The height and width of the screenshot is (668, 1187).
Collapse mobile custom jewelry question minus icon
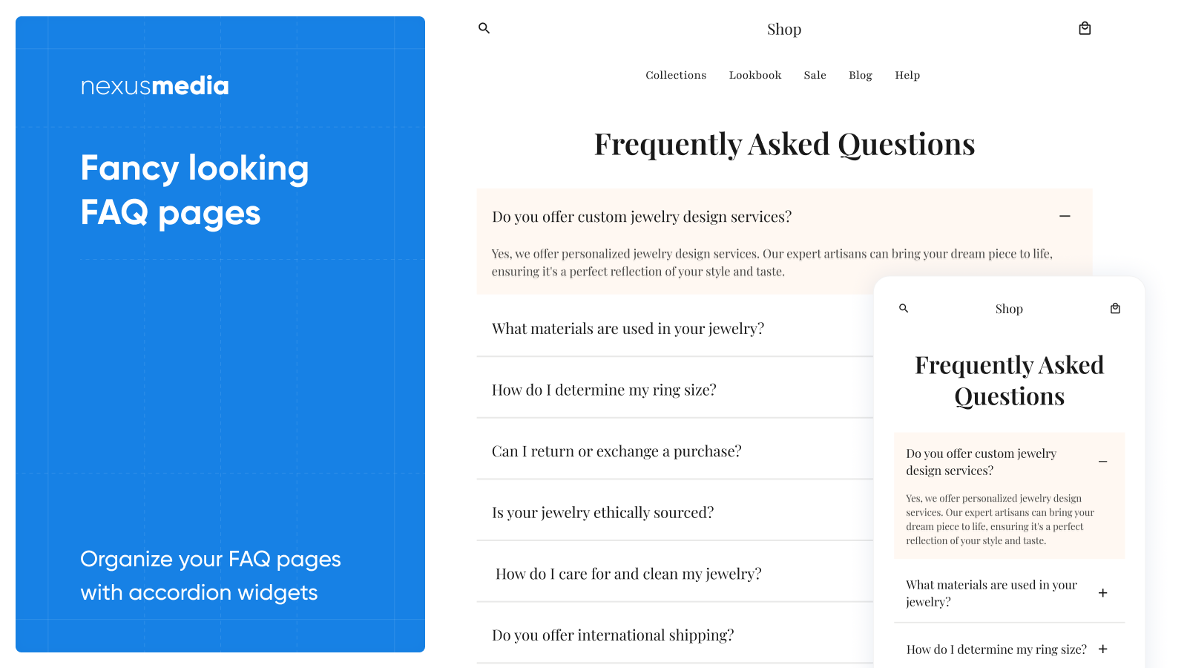pyautogui.click(x=1103, y=462)
